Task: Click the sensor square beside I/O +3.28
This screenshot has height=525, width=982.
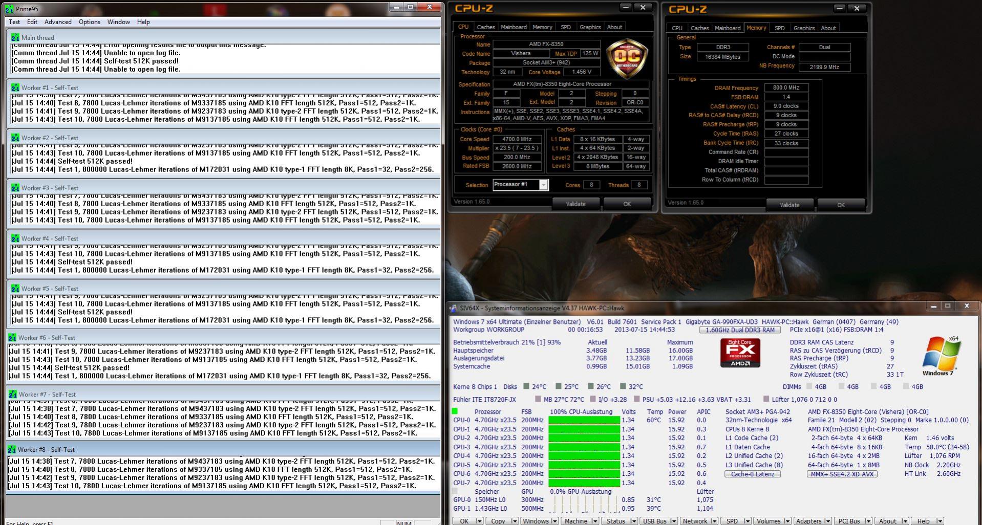Action: pyautogui.click(x=592, y=399)
